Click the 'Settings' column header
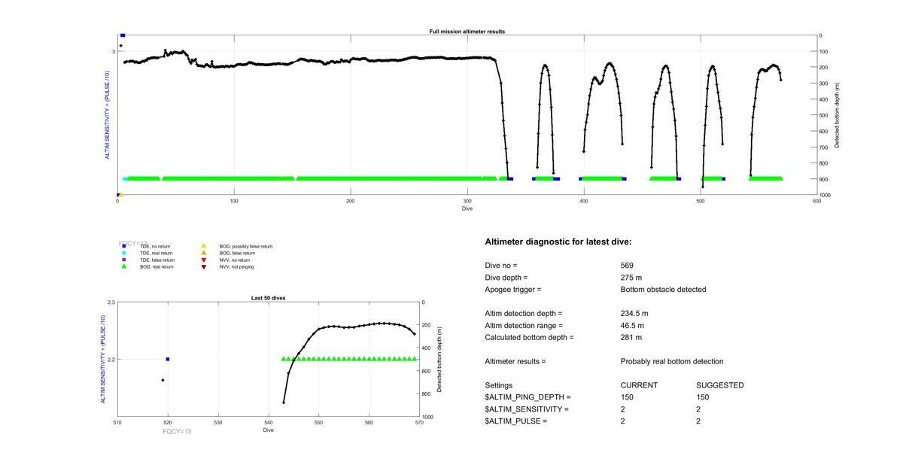 point(498,385)
